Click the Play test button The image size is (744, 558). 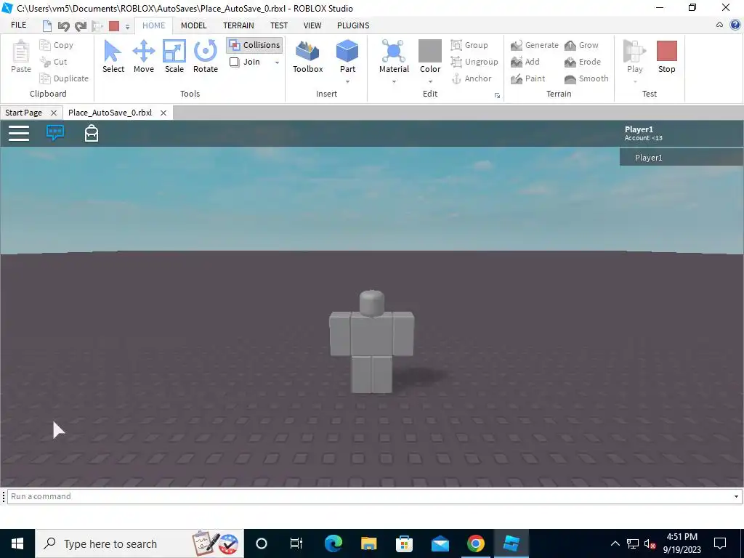tap(634, 57)
